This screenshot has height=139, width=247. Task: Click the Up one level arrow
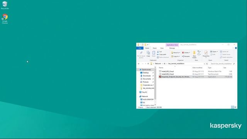148,64
